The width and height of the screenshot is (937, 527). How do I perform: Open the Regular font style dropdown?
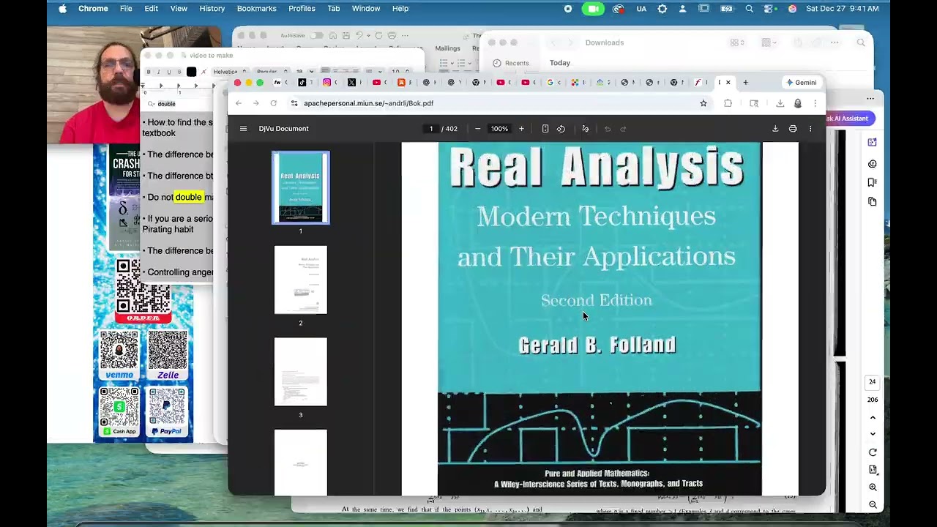click(270, 72)
